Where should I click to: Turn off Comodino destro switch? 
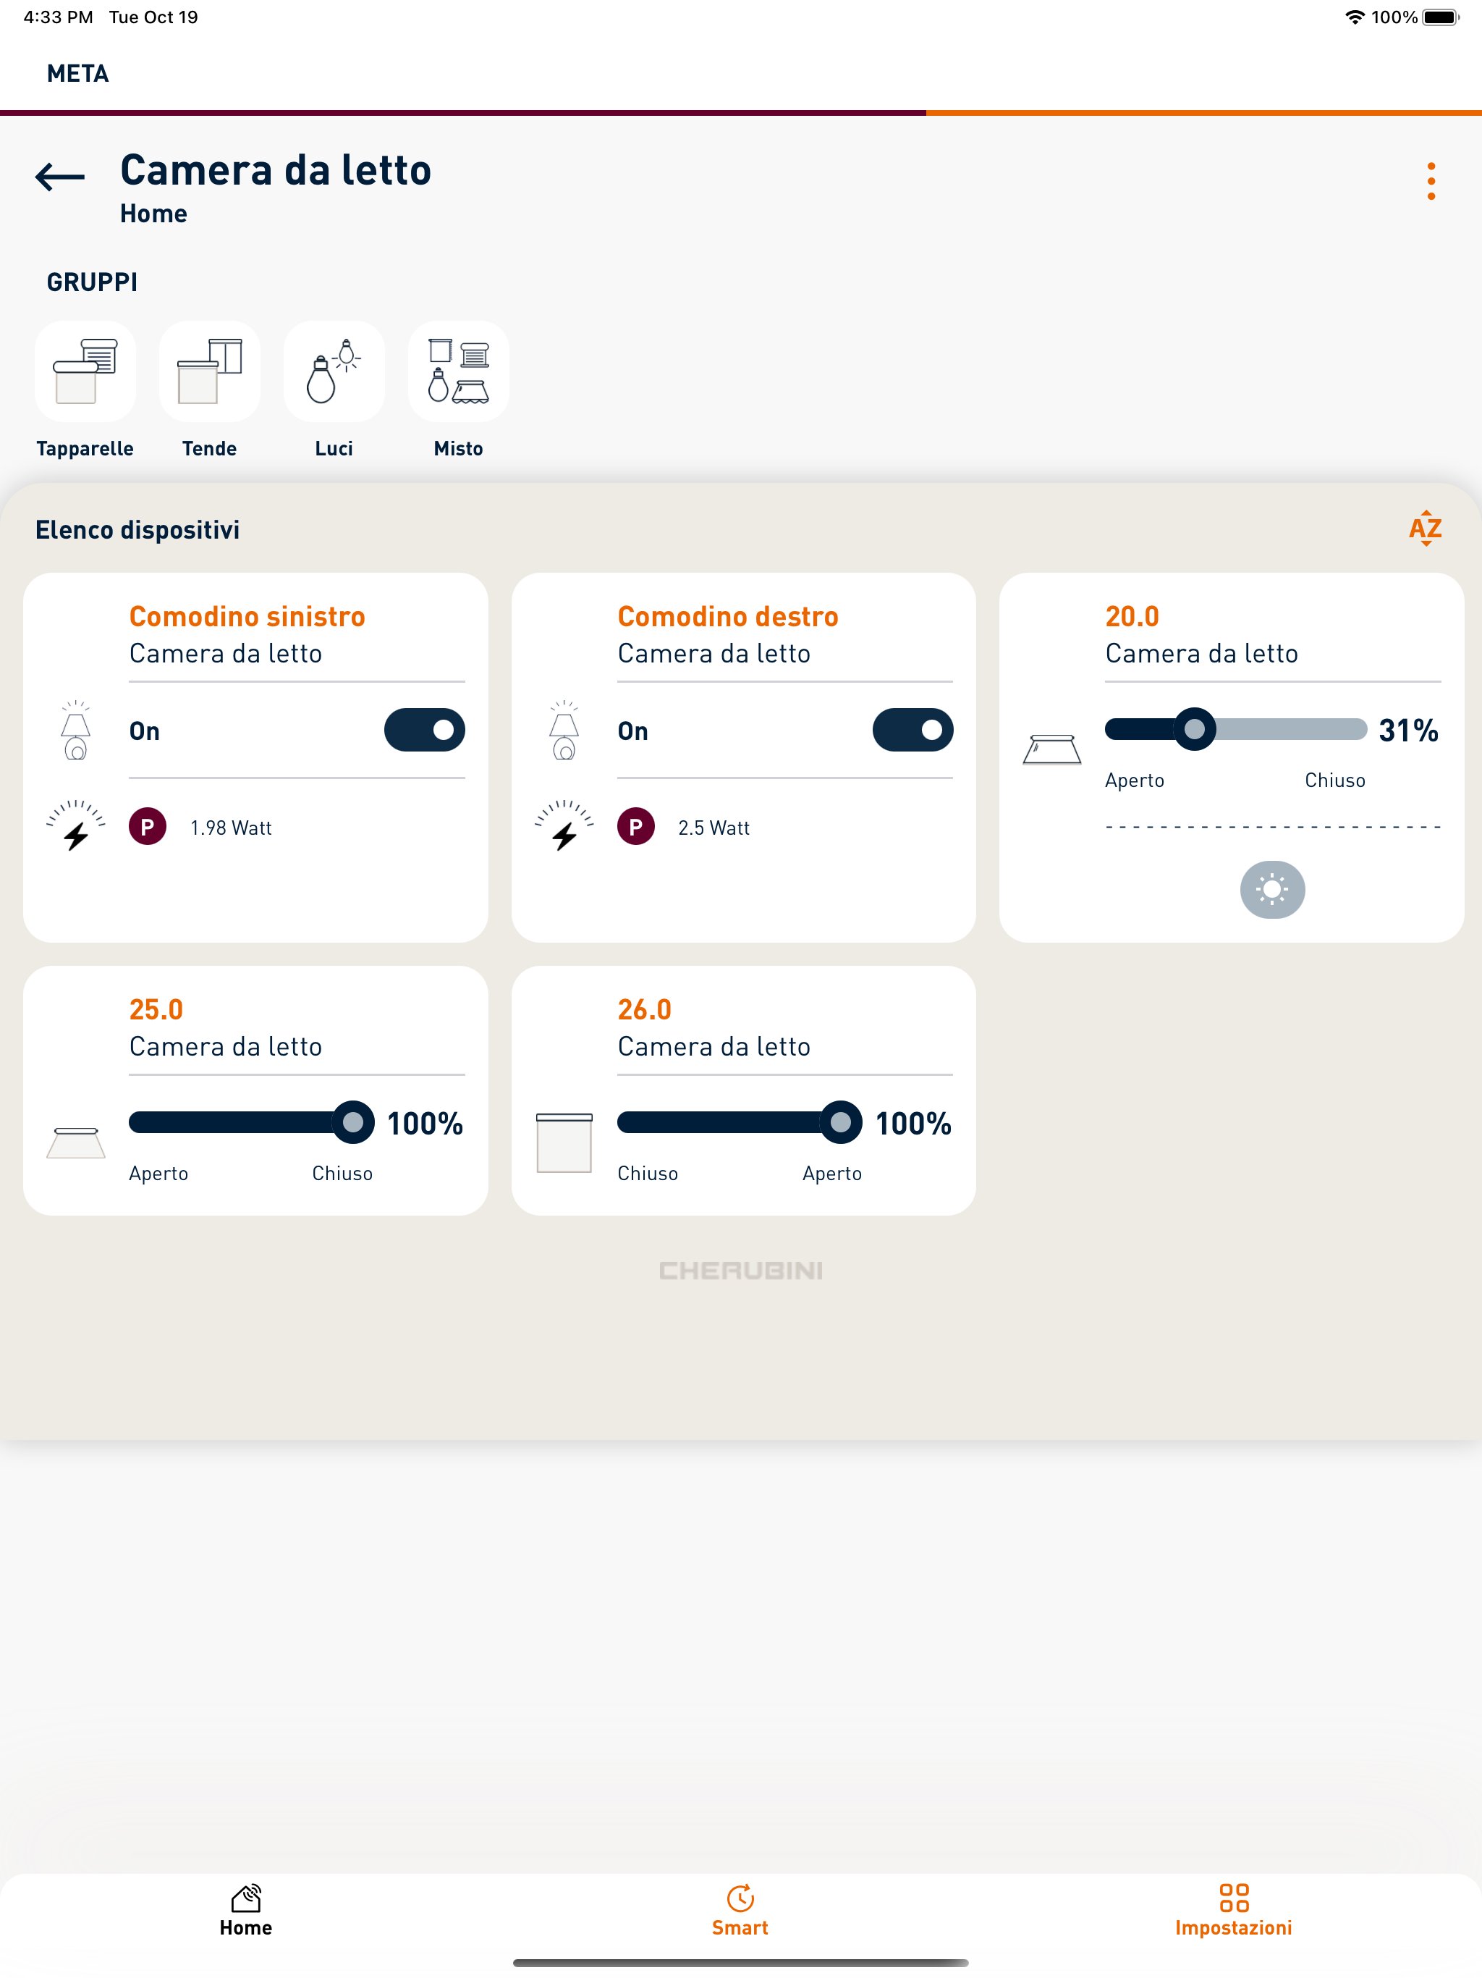click(913, 730)
